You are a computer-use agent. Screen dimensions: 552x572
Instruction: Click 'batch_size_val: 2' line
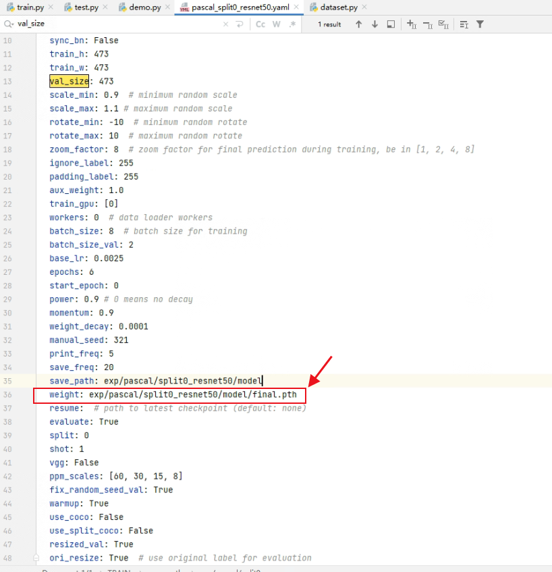pyautogui.click(x=92, y=244)
